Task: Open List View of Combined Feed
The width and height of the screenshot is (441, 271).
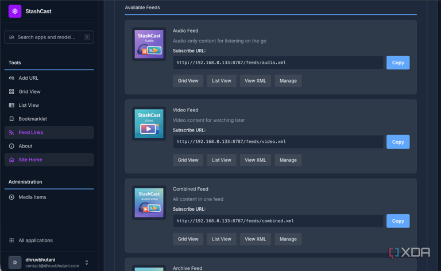Action: tap(222, 239)
